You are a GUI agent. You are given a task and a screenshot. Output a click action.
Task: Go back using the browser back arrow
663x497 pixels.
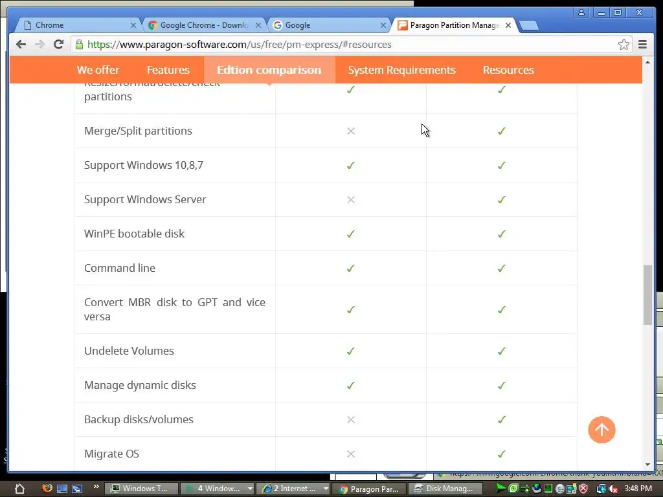pyautogui.click(x=21, y=45)
